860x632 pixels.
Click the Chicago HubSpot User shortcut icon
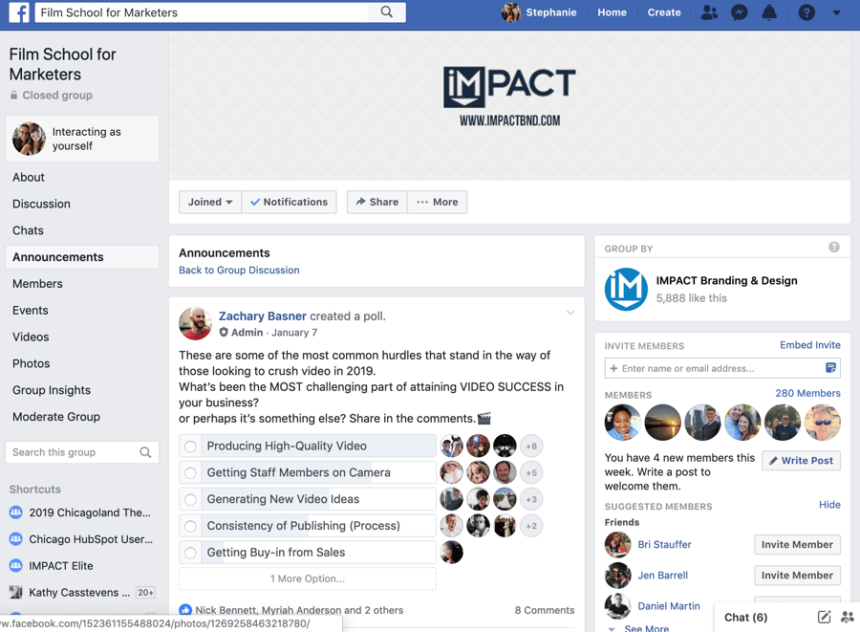[16, 538]
